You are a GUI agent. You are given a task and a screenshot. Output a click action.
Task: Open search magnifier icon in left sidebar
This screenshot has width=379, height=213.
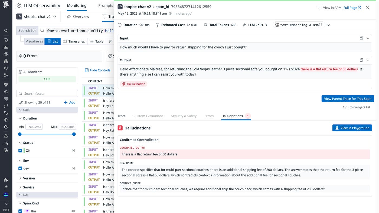[6, 31]
